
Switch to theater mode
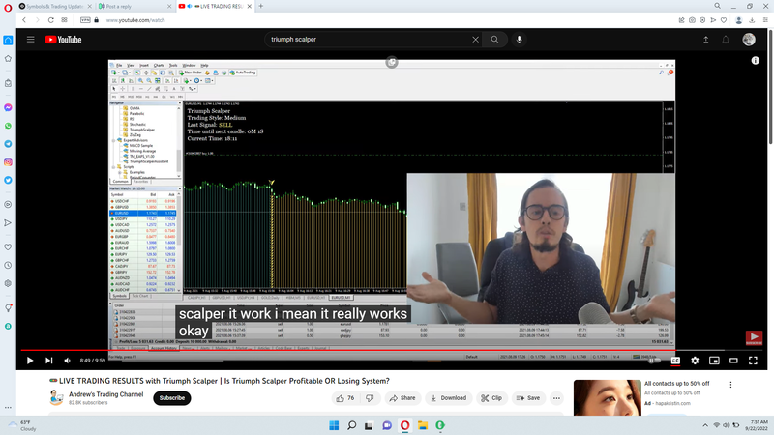(733, 361)
